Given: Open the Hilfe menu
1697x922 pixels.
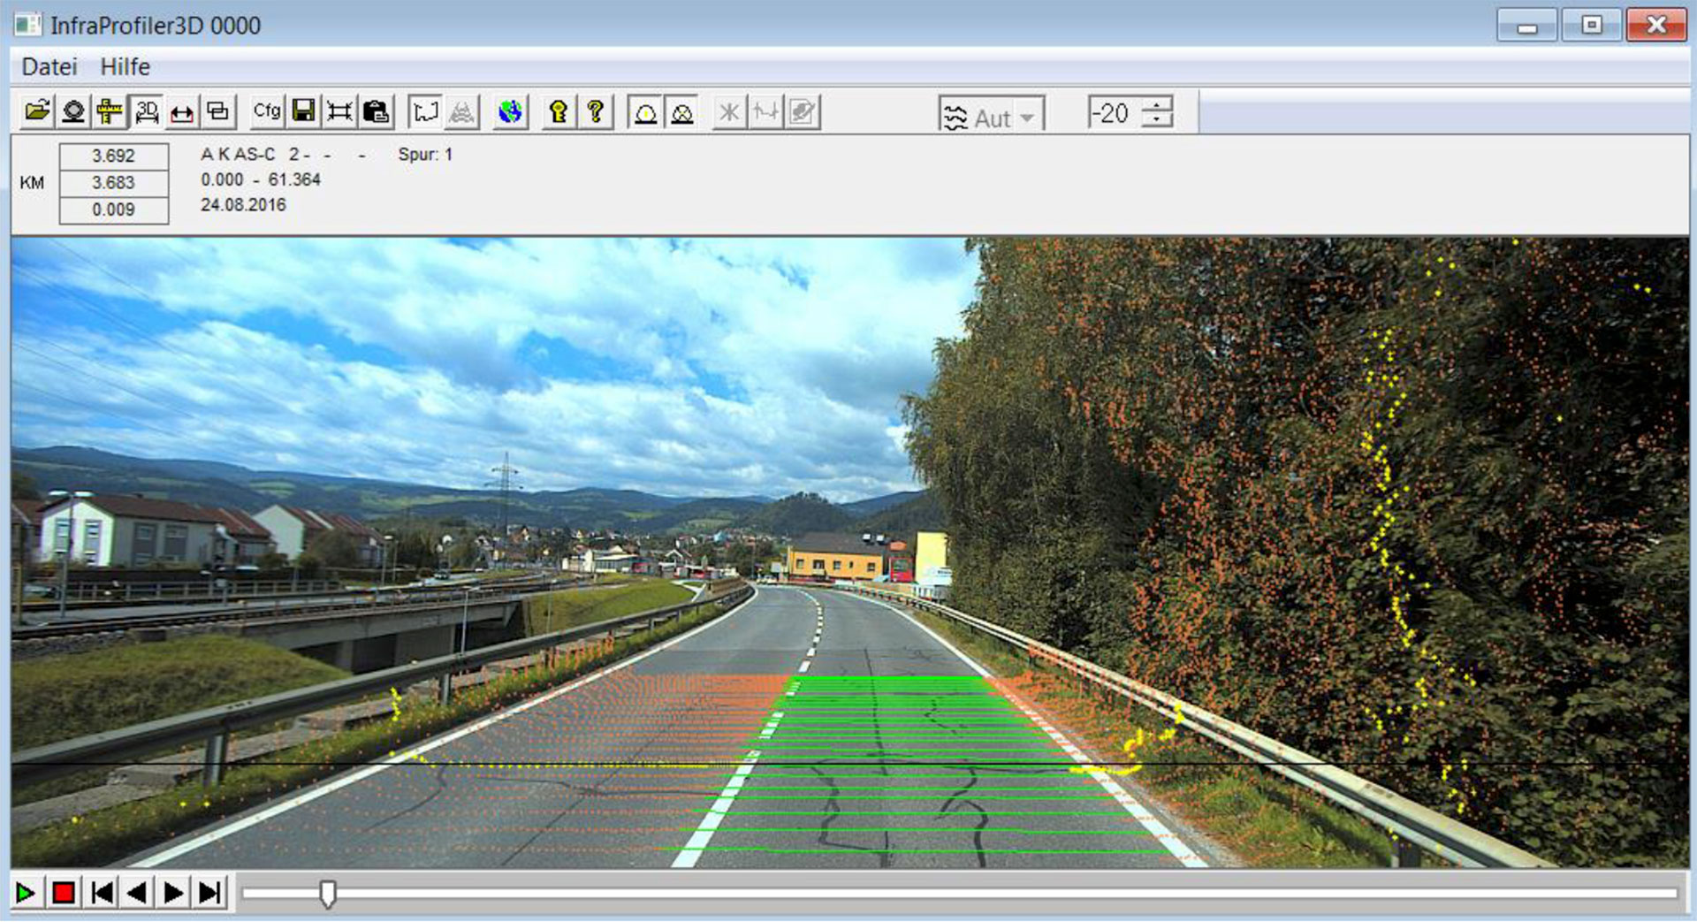Looking at the screenshot, I should (125, 67).
